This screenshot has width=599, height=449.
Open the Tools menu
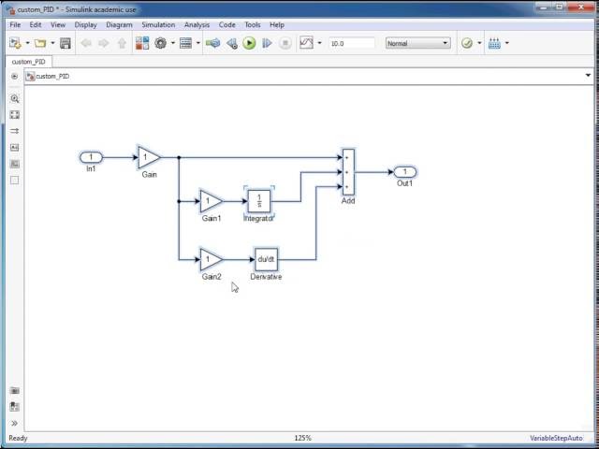[x=252, y=25]
